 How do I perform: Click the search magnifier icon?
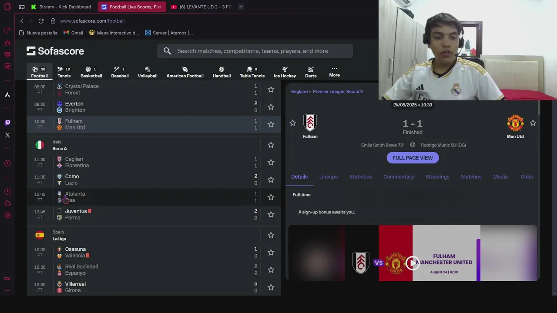[167, 51]
